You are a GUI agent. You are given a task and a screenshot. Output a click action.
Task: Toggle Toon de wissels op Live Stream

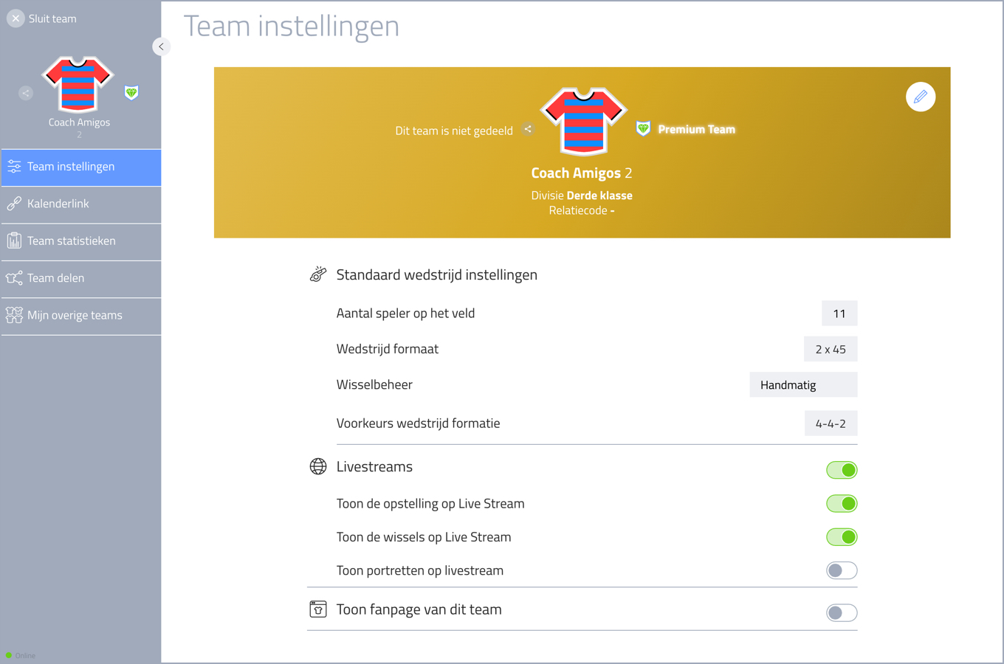point(842,537)
